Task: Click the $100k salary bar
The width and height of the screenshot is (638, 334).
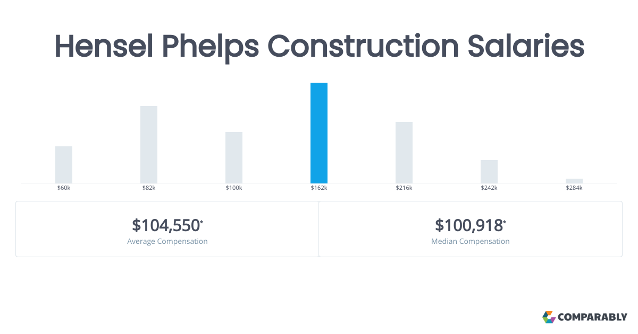Action: click(234, 157)
